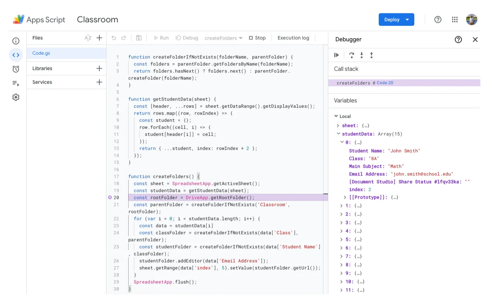Viewport: 489px width, 303px height.
Task: Open the Deploy dropdown
Action: (x=396, y=20)
